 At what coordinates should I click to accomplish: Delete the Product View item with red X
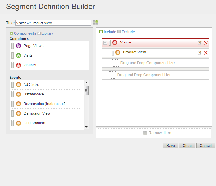[x=206, y=53]
